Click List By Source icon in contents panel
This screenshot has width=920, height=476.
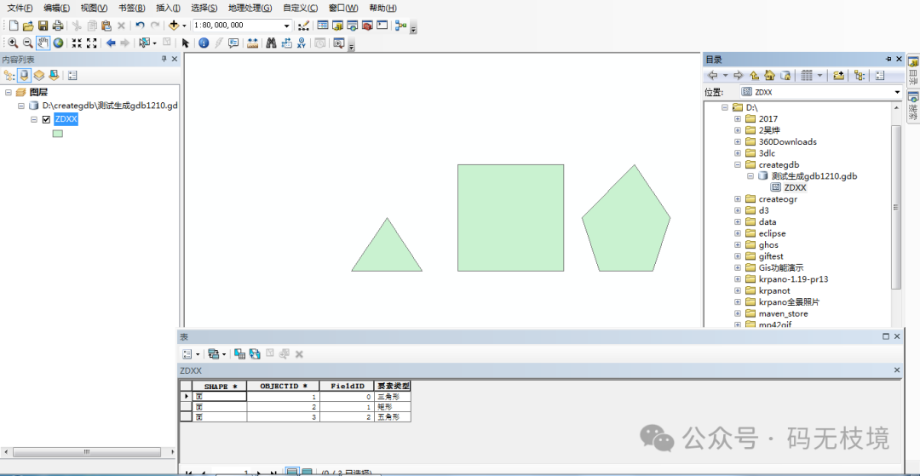coord(25,75)
